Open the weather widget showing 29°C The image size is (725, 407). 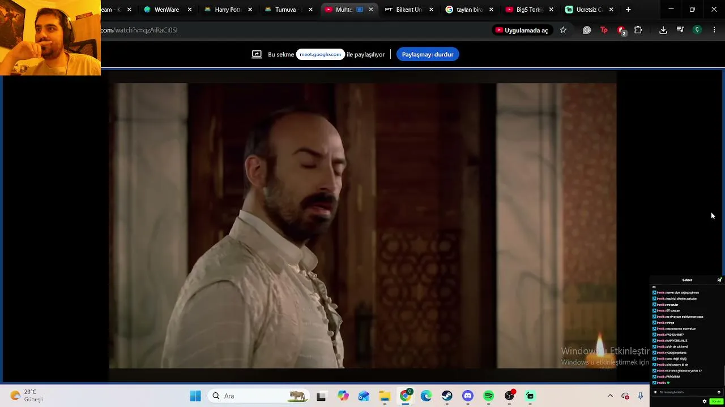pyautogui.click(x=27, y=396)
